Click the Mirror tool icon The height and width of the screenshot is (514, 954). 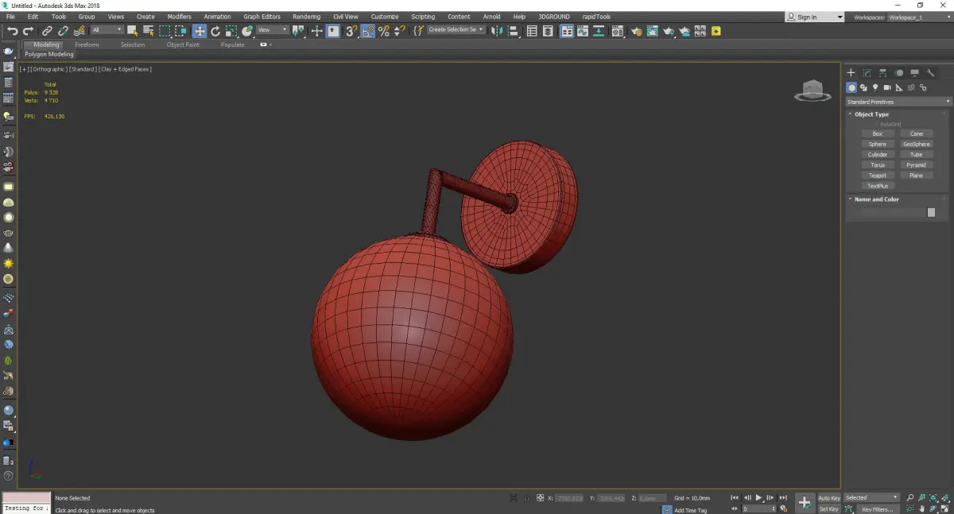click(x=496, y=31)
